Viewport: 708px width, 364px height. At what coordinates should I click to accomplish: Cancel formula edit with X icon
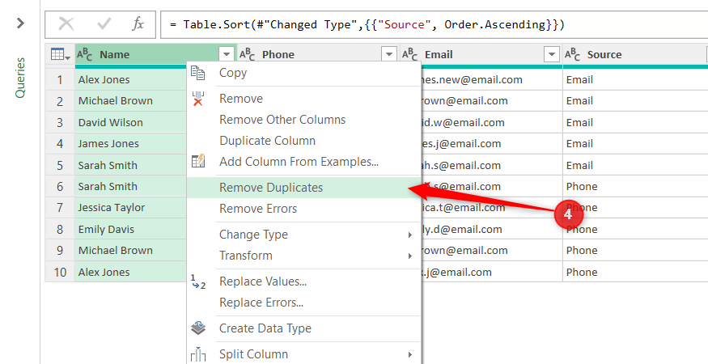[66, 24]
